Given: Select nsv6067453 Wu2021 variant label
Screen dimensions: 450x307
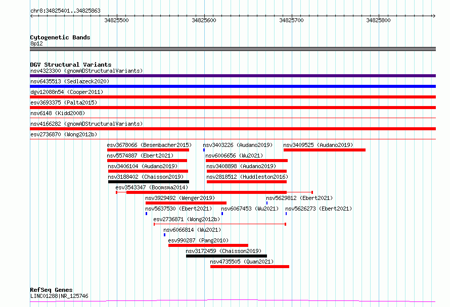Looking at the screenshot, I should (x=250, y=209).
